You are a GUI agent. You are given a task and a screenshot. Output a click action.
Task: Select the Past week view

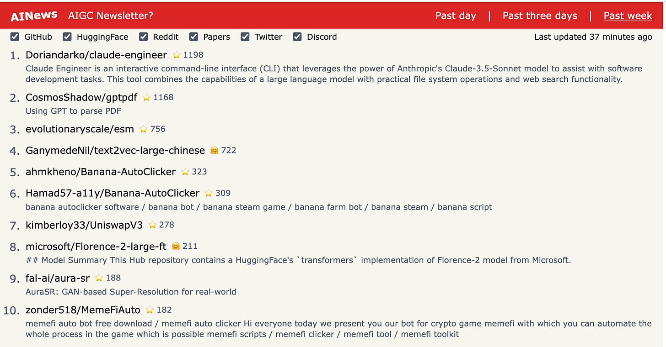point(628,16)
